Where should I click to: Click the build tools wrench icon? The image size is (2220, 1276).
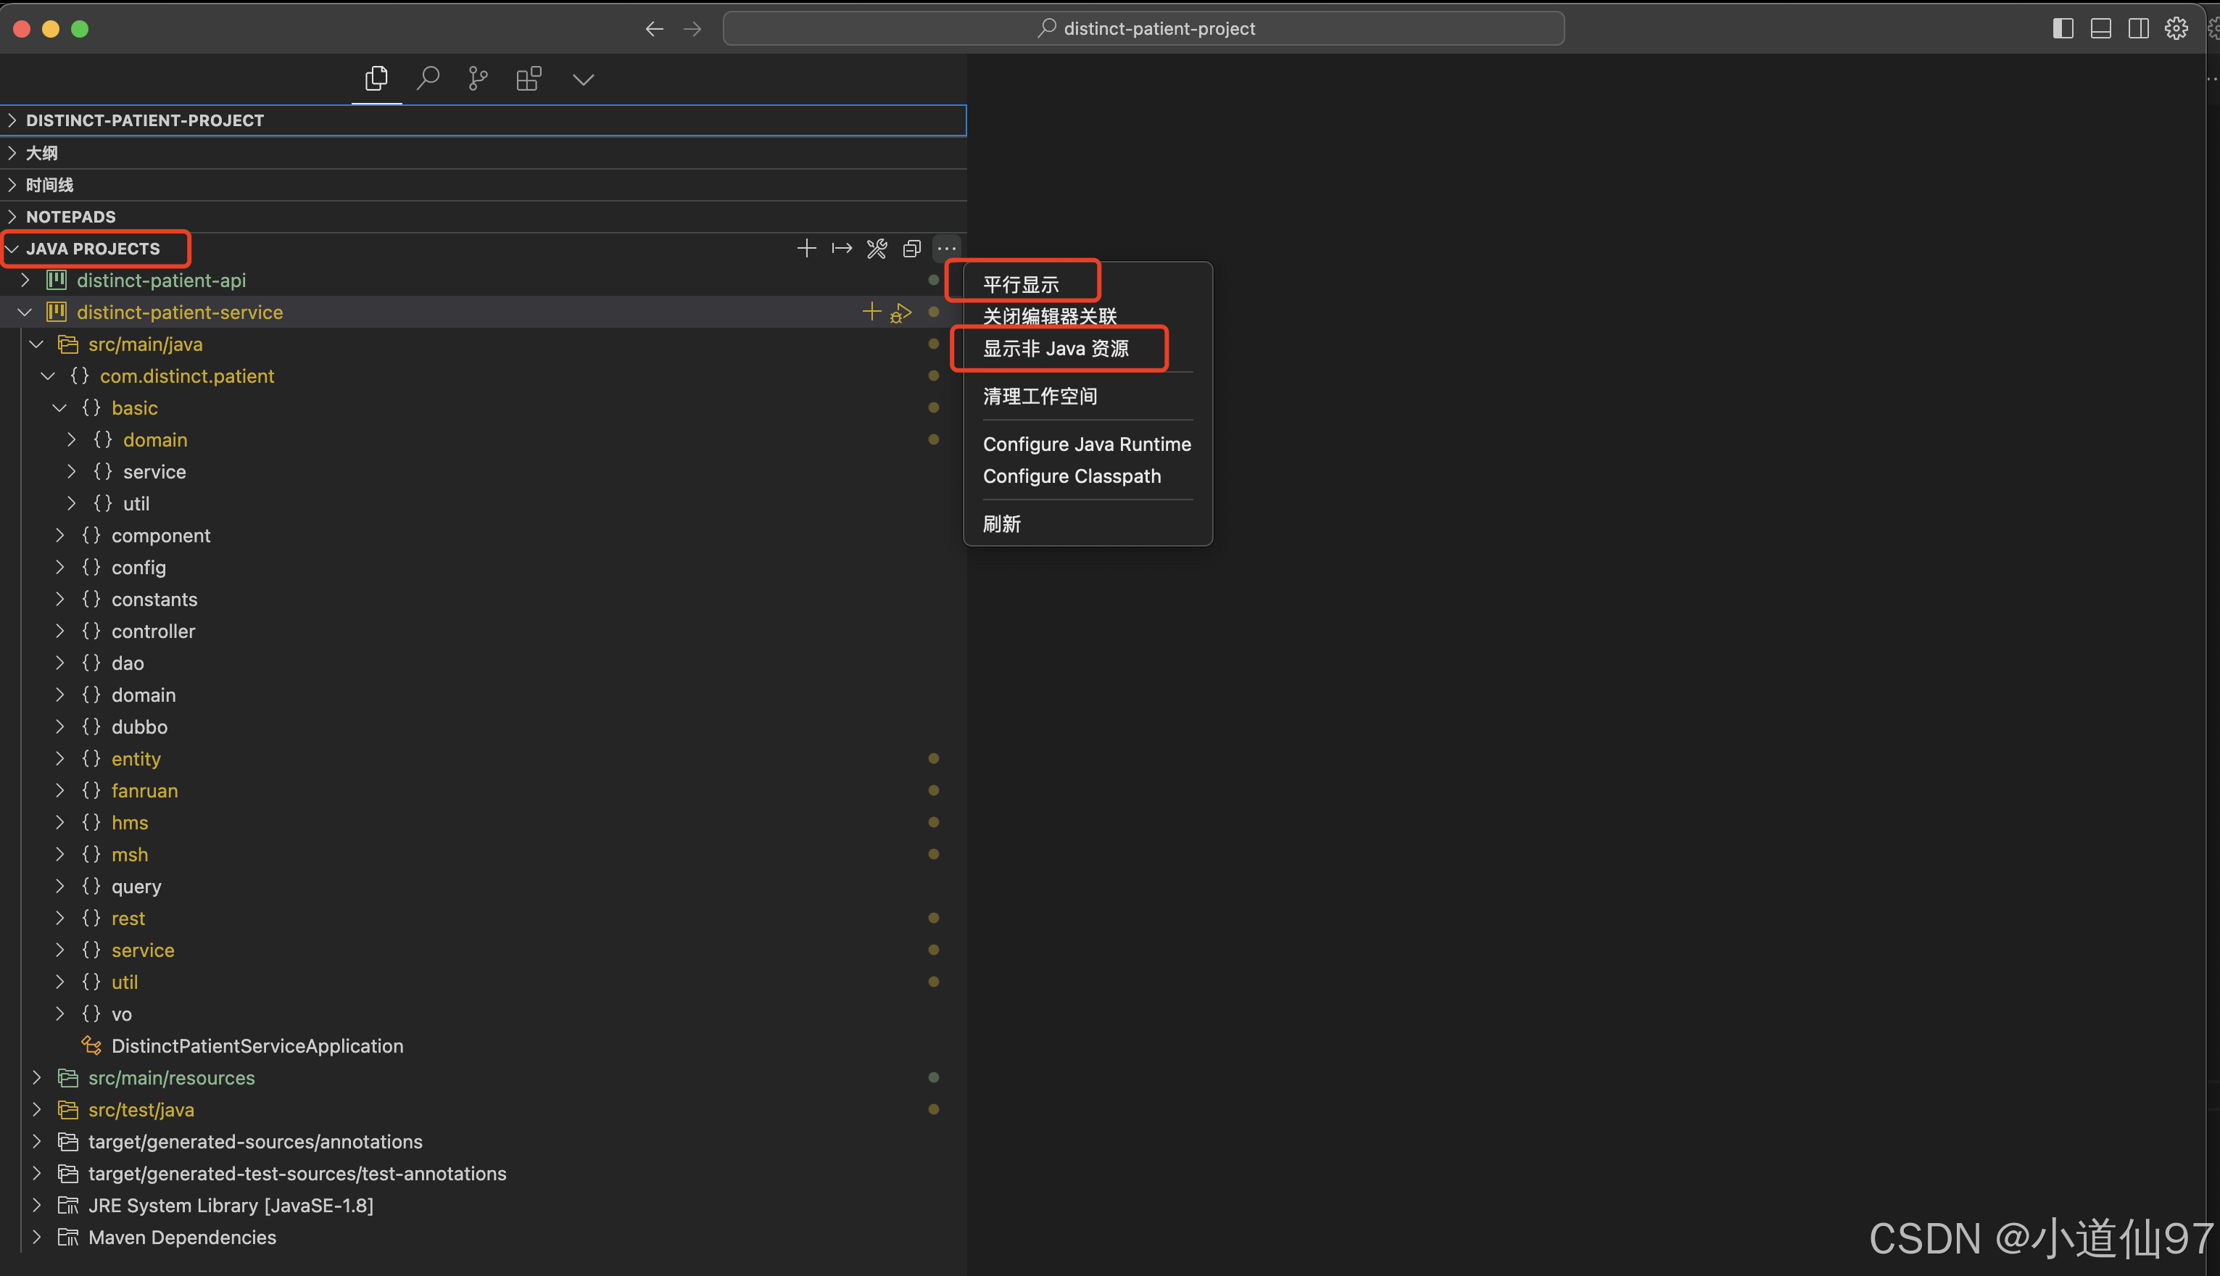877,249
